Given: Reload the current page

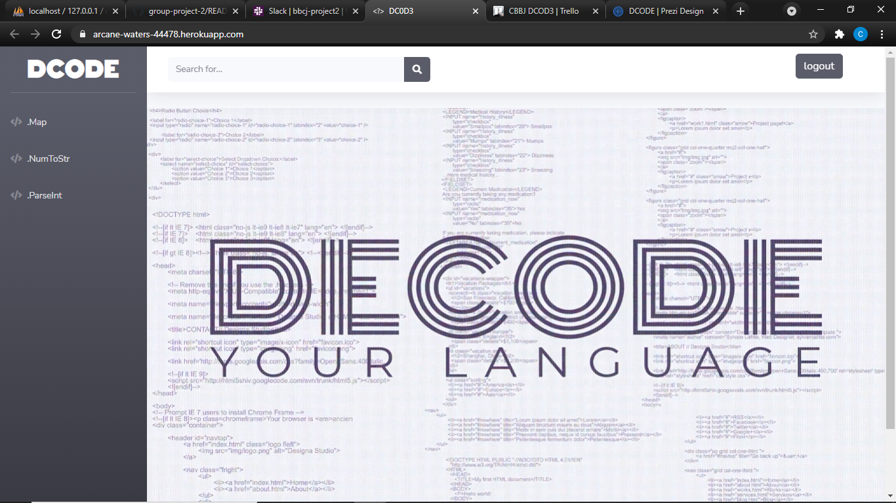Looking at the screenshot, I should [56, 34].
